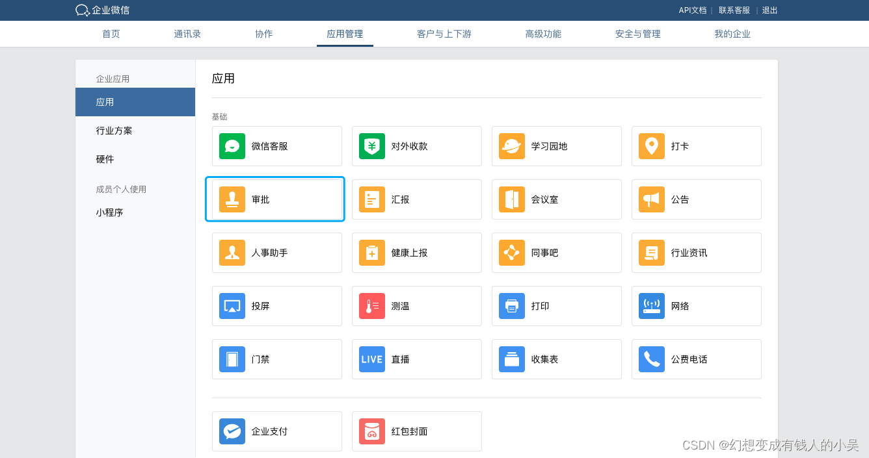
Task: Click the 红包封面 label text
Action: [x=410, y=431]
